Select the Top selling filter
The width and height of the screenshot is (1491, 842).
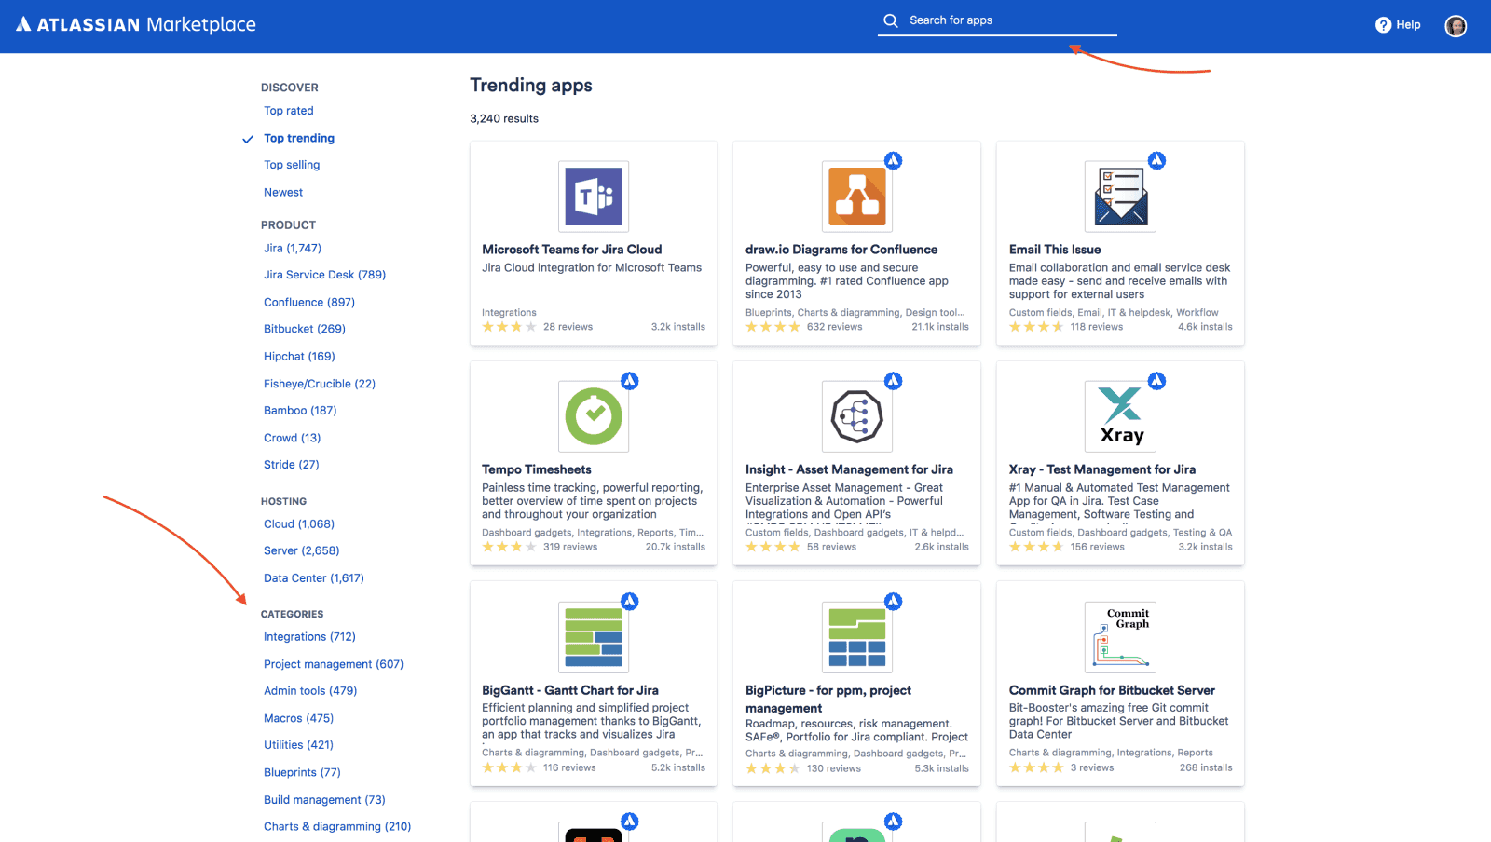click(x=292, y=165)
